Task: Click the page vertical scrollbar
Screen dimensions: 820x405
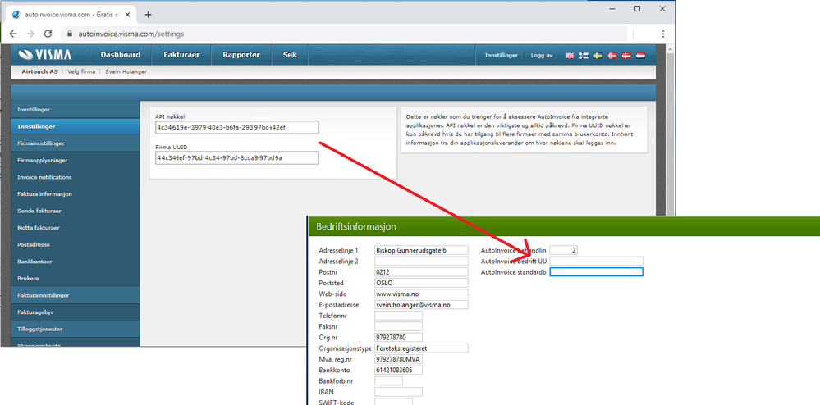Action: point(670,130)
